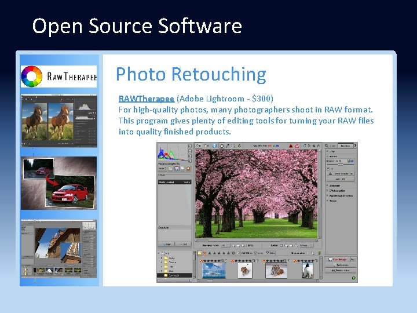417x313 pixels.
Task: Open the red car retouch thumbnail
Action: [x=58, y=183]
